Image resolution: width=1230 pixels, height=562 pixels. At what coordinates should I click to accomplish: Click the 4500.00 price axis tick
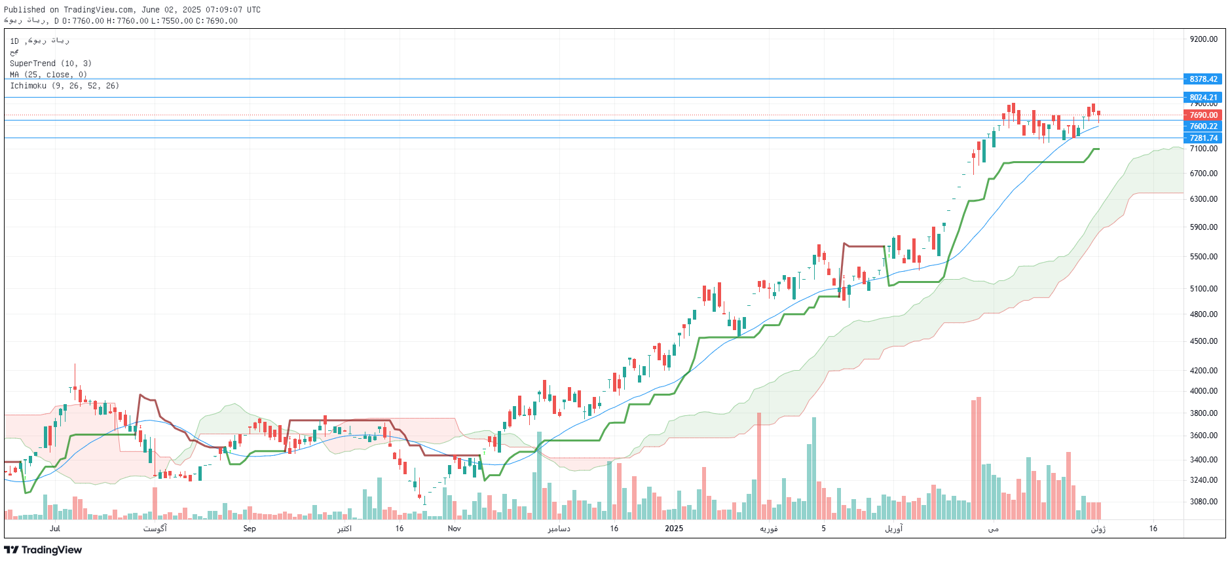(1204, 341)
